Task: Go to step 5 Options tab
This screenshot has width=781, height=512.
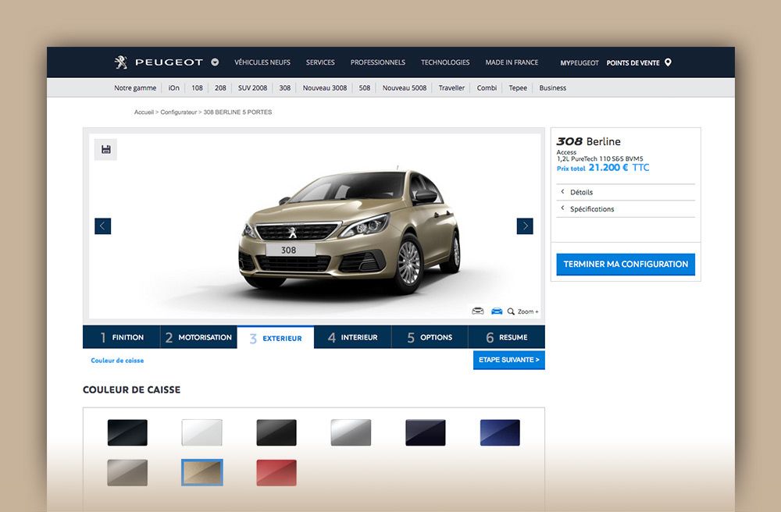Action: tap(430, 337)
